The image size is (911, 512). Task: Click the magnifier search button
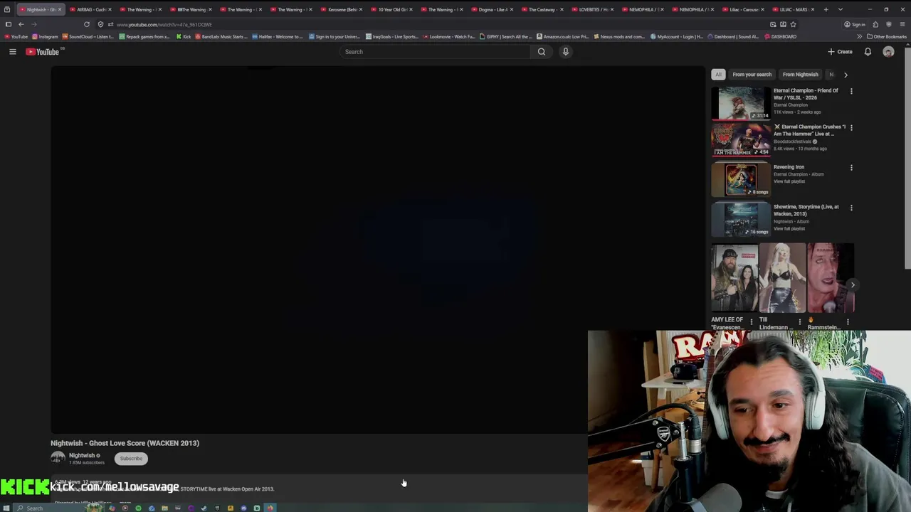(x=542, y=52)
